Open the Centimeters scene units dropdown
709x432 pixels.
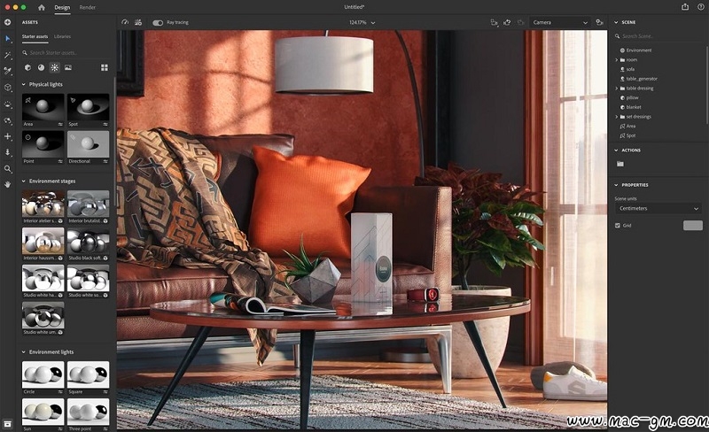point(658,208)
